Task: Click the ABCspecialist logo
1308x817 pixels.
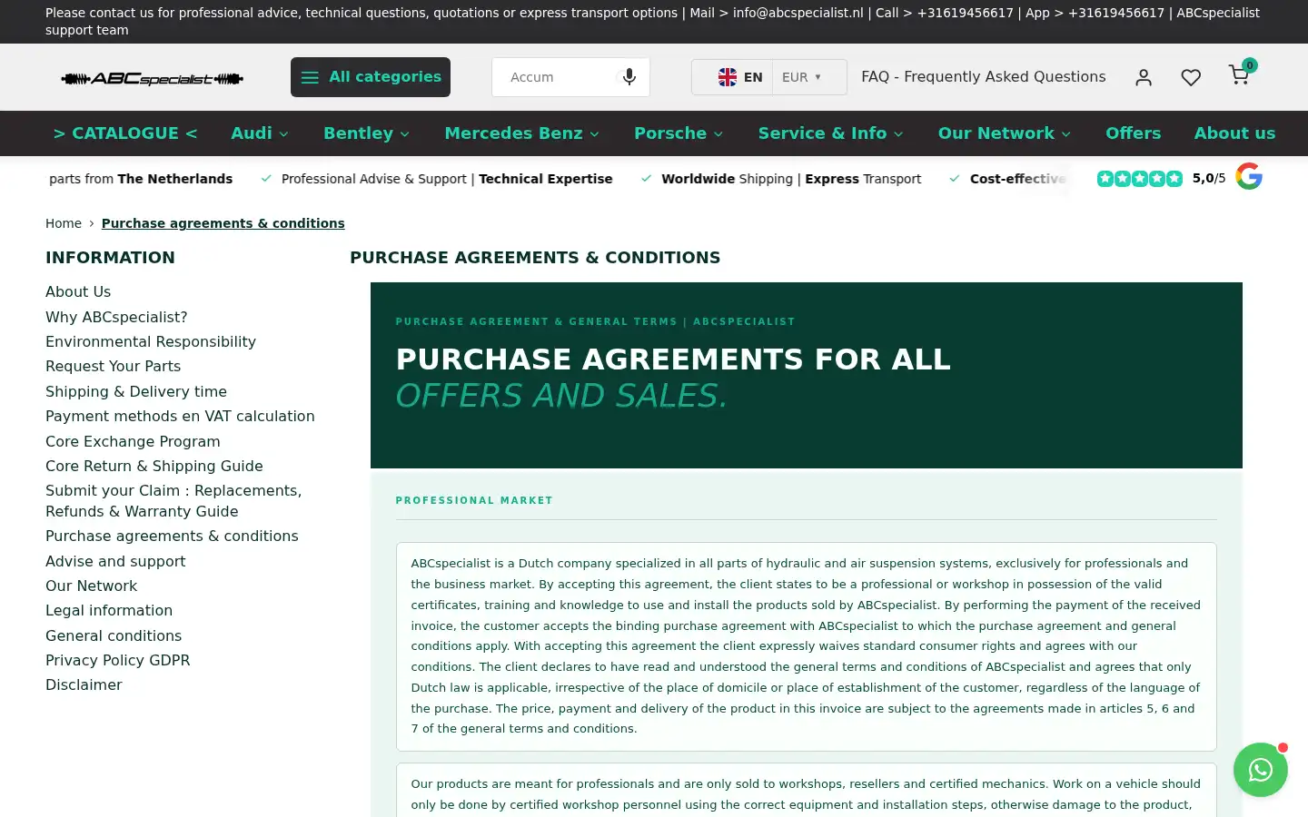Action: [152, 79]
